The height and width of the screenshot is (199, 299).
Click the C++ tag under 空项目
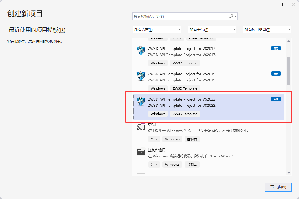tap(154, 139)
